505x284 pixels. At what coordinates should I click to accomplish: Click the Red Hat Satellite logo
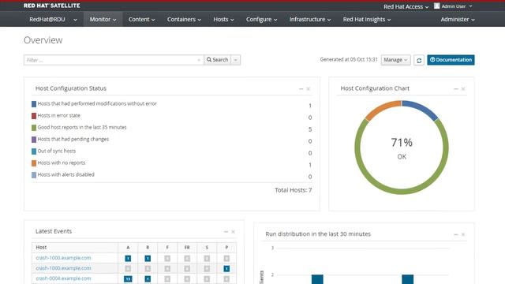[x=52, y=6]
